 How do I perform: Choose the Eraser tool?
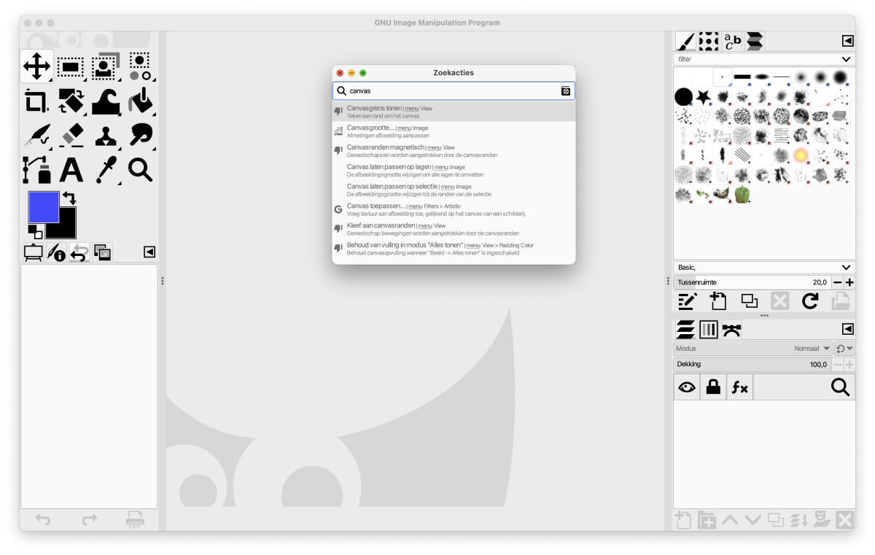coord(71,135)
